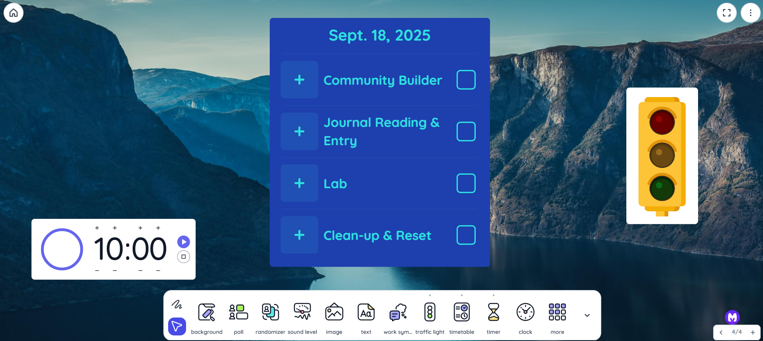This screenshot has width=763, height=341.
Task: Select the pointer cursor tool
Action: point(177,326)
